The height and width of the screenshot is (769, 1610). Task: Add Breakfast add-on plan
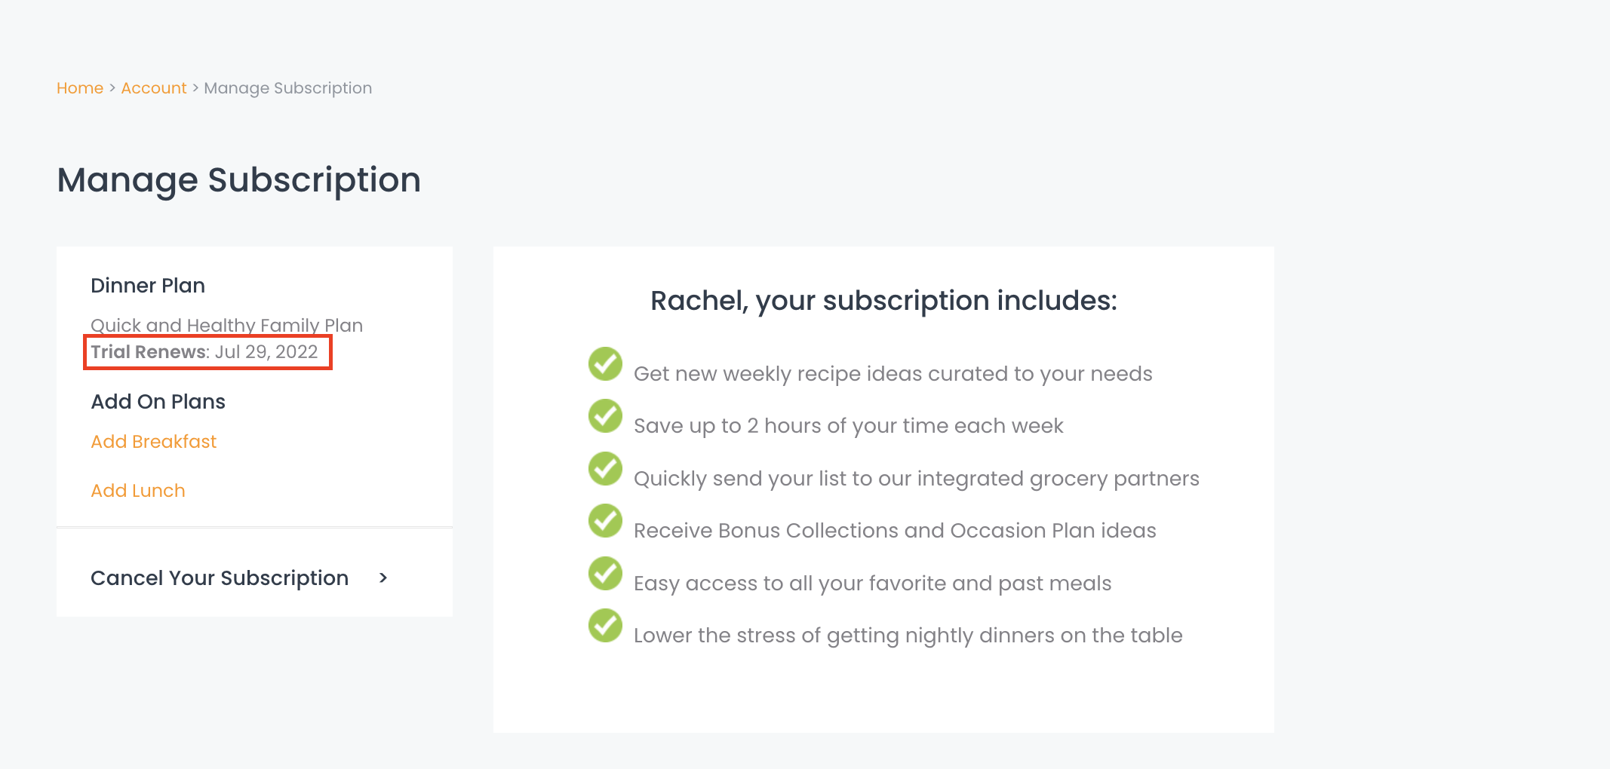point(154,442)
